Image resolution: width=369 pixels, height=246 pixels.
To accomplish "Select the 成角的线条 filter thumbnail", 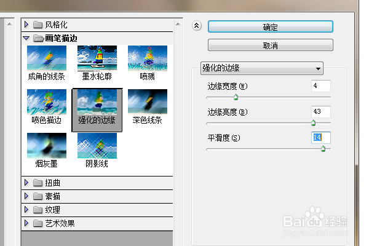I will click(47, 58).
